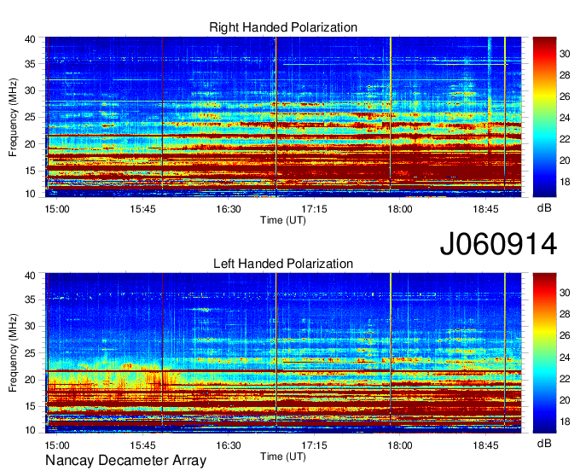Click the Right Handed Polarization title
Screen dimensions: 580x471
(283, 27)
